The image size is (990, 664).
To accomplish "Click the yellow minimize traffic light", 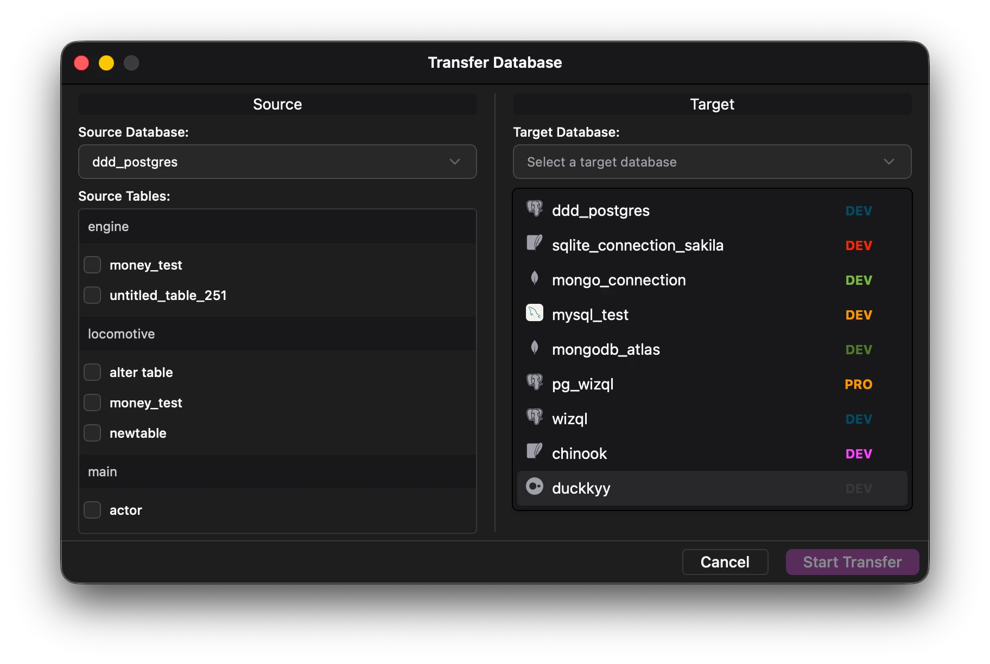I will tap(106, 63).
